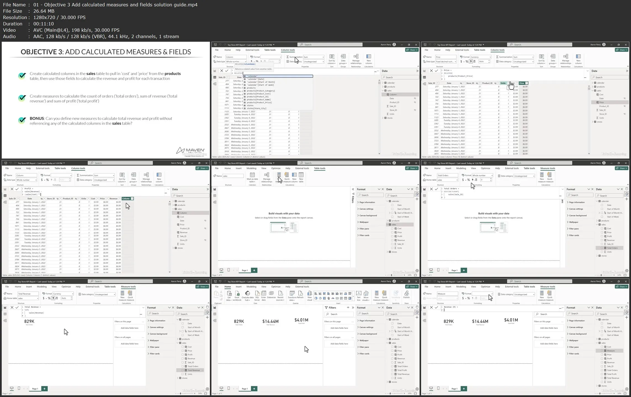Click Add data fields here under Filters on this page, Home ribbon frame

point(339,328)
